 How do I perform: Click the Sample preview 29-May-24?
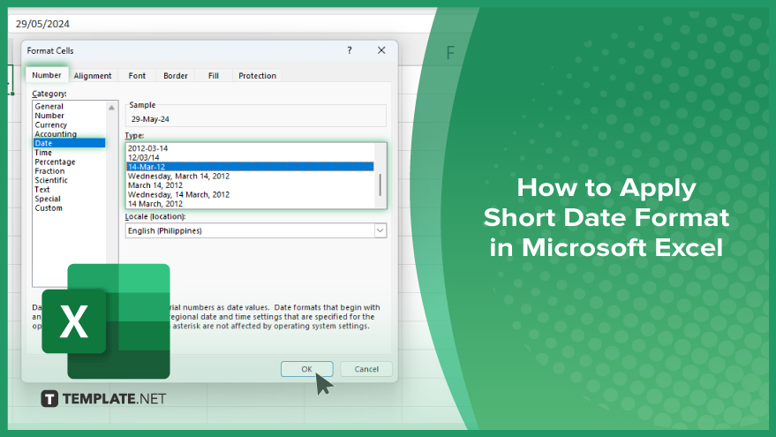(150, 119)
